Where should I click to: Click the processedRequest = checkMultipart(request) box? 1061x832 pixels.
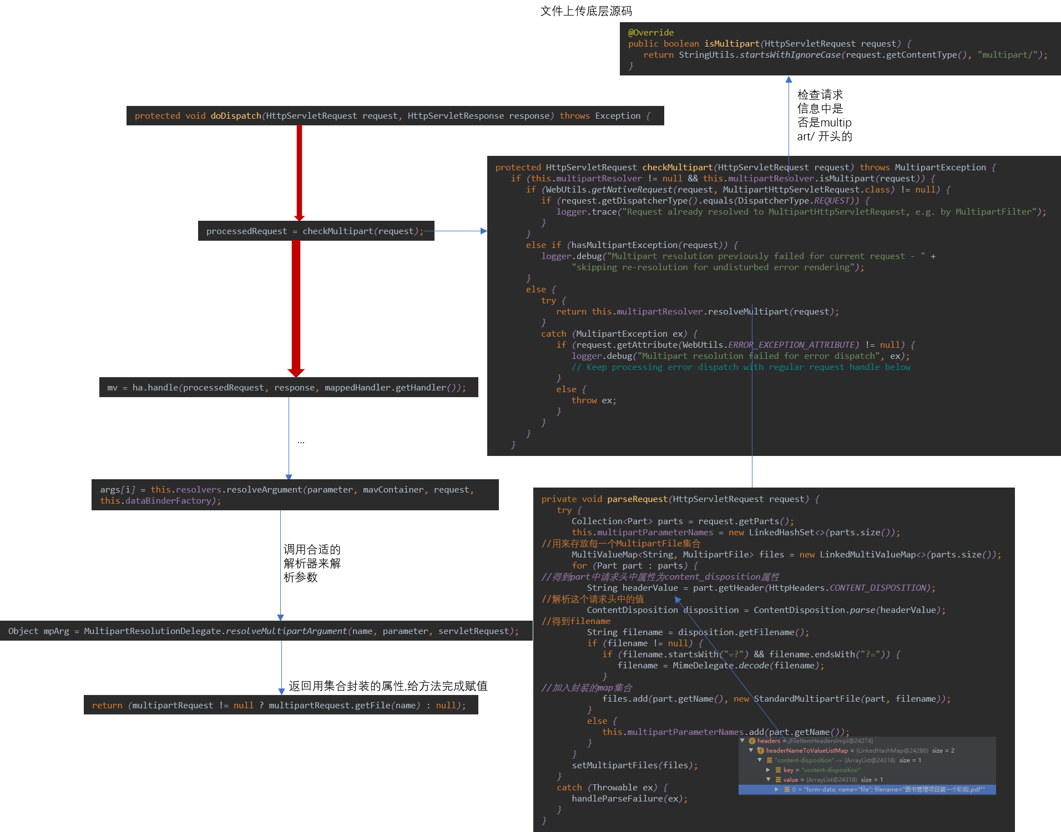pos(315,231)
